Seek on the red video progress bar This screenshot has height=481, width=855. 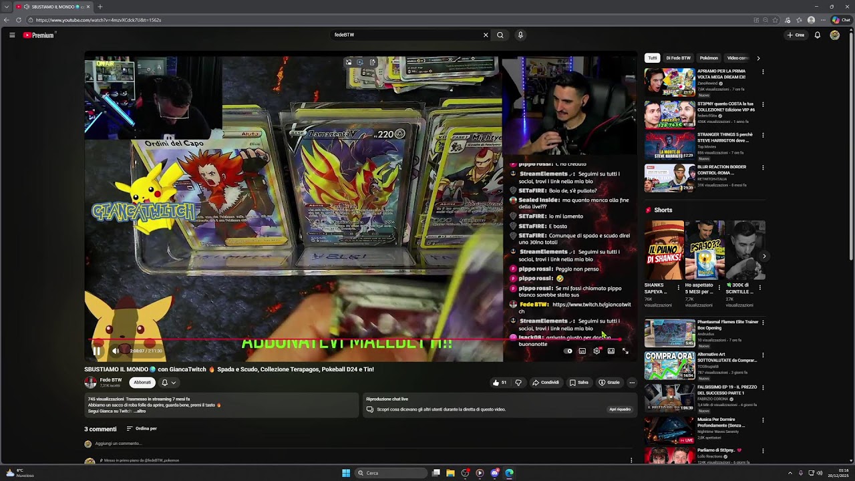(361, 339)
